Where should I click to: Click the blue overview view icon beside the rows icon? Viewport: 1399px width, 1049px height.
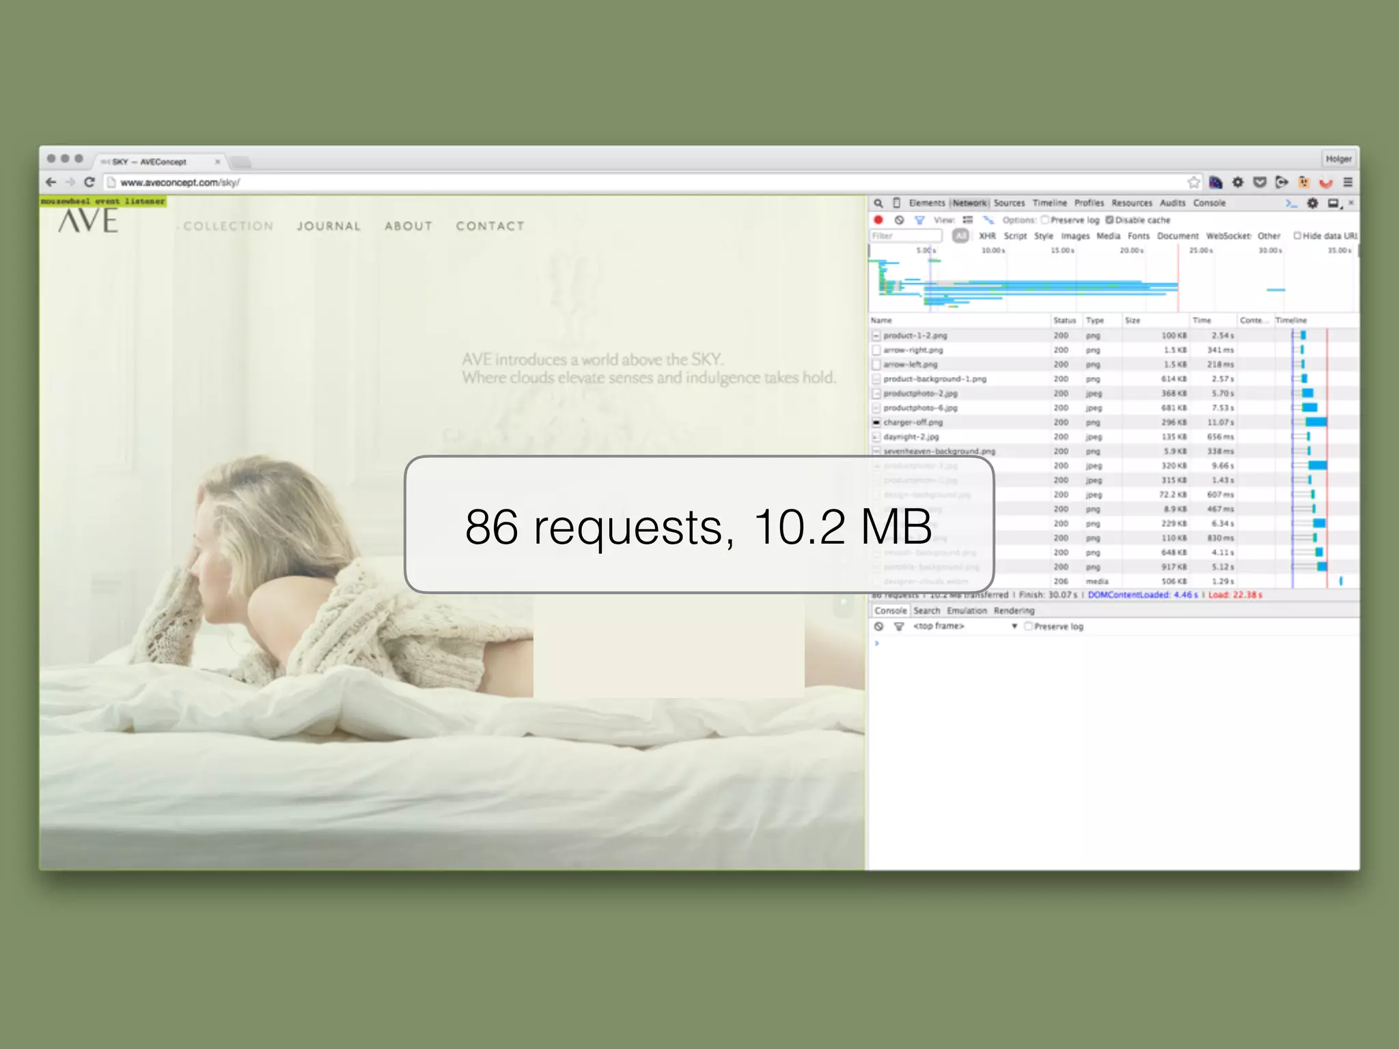(988, 220)
